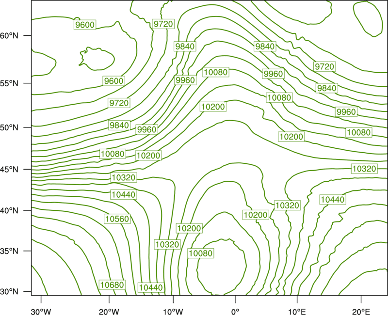Click the 0° longitude axis label
The width and height of the screenshot is (388, 315).
(x=235, y=312)
